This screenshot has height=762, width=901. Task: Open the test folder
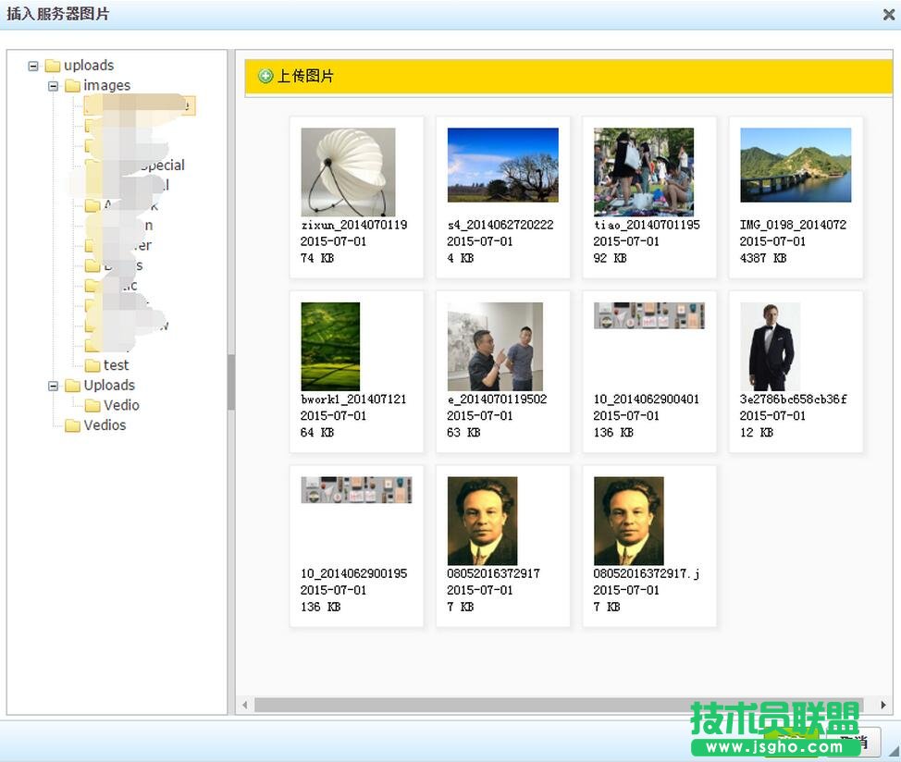(116, 365)
